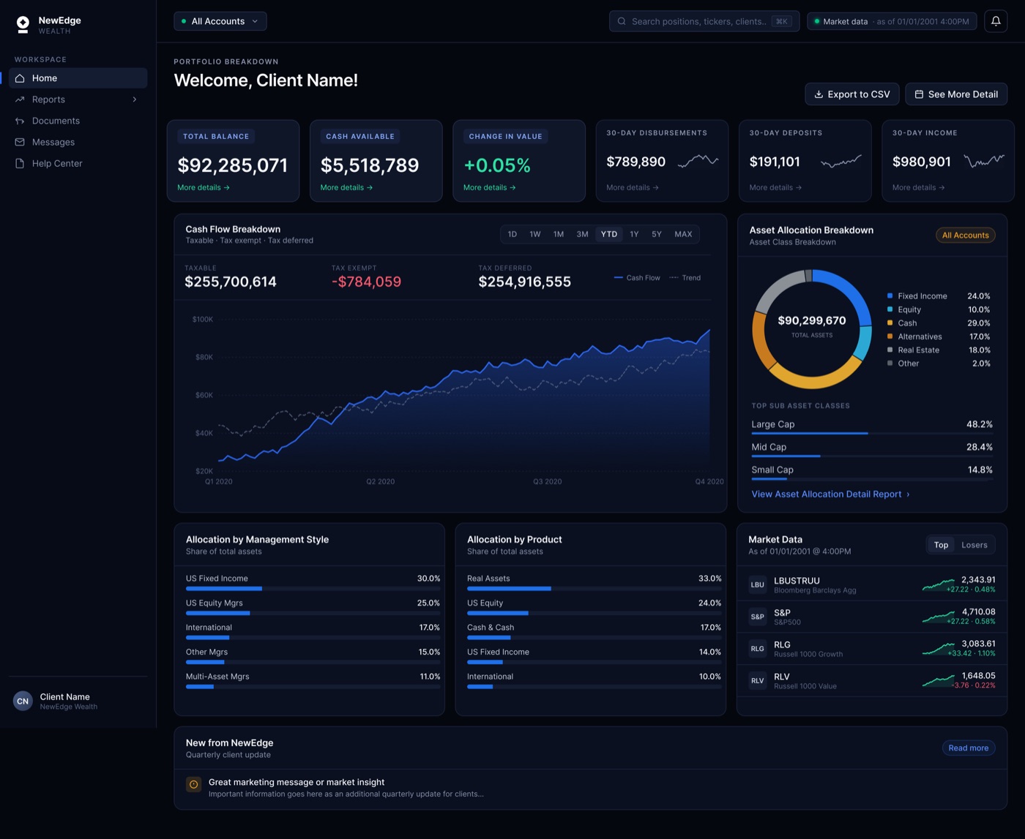This screenshot has height=839, width=1025.
Task: Click the Reports sidebar icon
Action: tap(20, 99)
